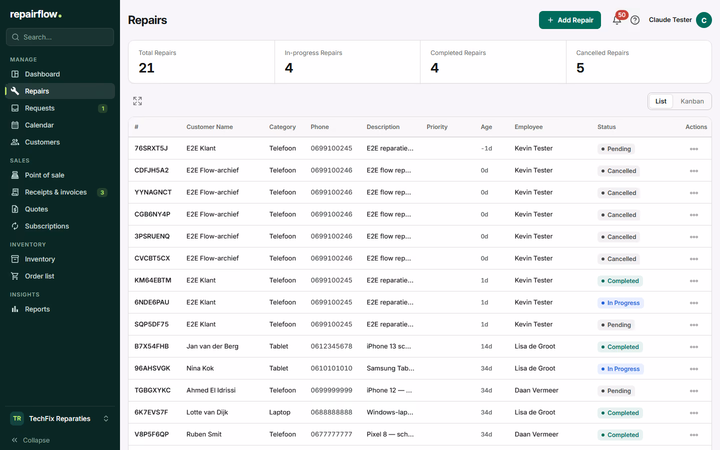The width and height of the screenshot is (720, 450).
Task: Collapse the sidebar
Action: pyautogui.click(x=30, y=440)
